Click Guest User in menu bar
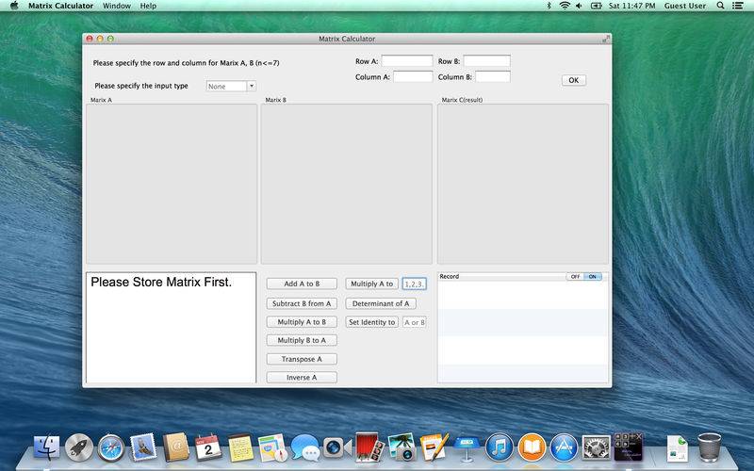This screenshot has height=471, width=754. (685, 6)
